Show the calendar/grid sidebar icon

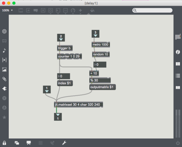click(178, 37)
